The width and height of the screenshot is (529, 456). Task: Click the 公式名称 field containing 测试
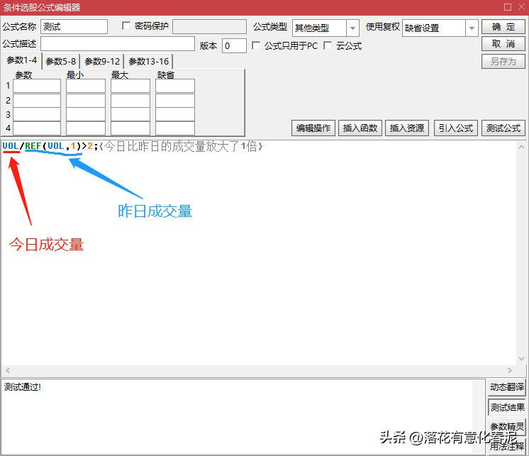coord(74,27)
